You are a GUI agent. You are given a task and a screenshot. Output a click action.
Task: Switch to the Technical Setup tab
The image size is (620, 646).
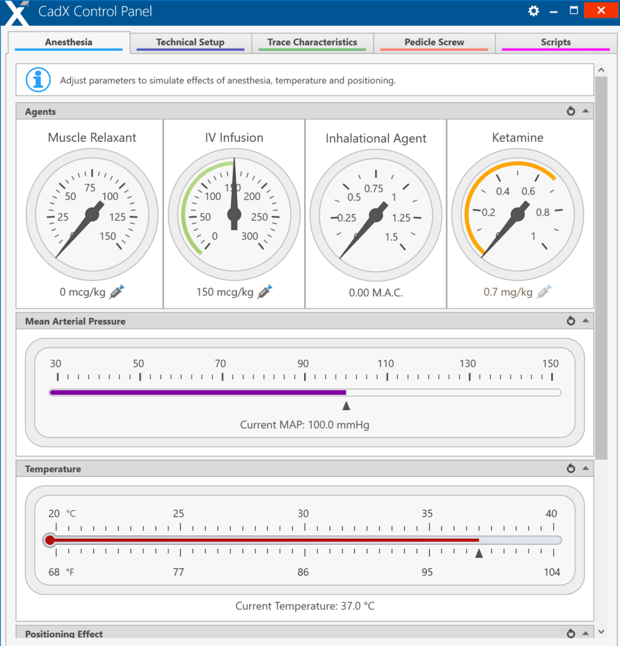click(189, 42)
